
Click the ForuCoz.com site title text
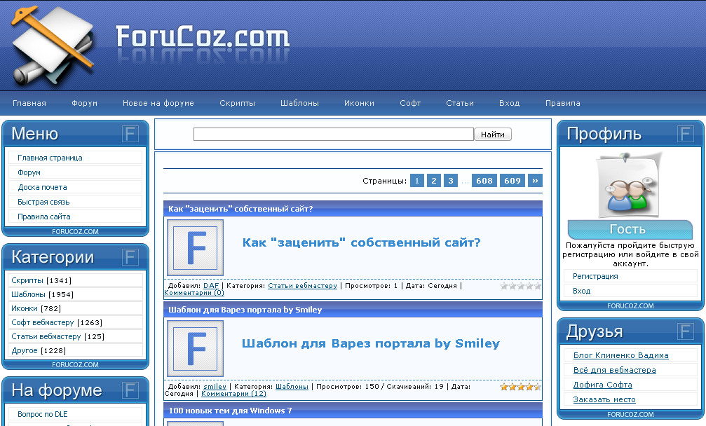pyautogui.click(x=203, y=37)
